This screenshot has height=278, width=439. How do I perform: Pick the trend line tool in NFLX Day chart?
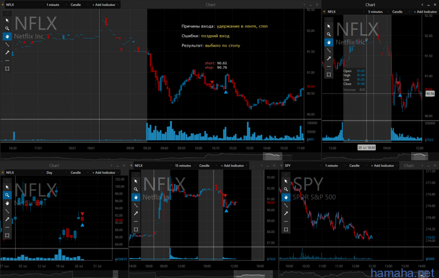click(x=7, y=211)
